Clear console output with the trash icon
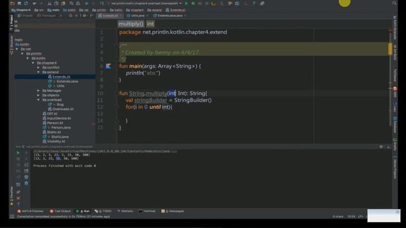The image size is (406, 228). pyautogui.click(x=27, y=183)
